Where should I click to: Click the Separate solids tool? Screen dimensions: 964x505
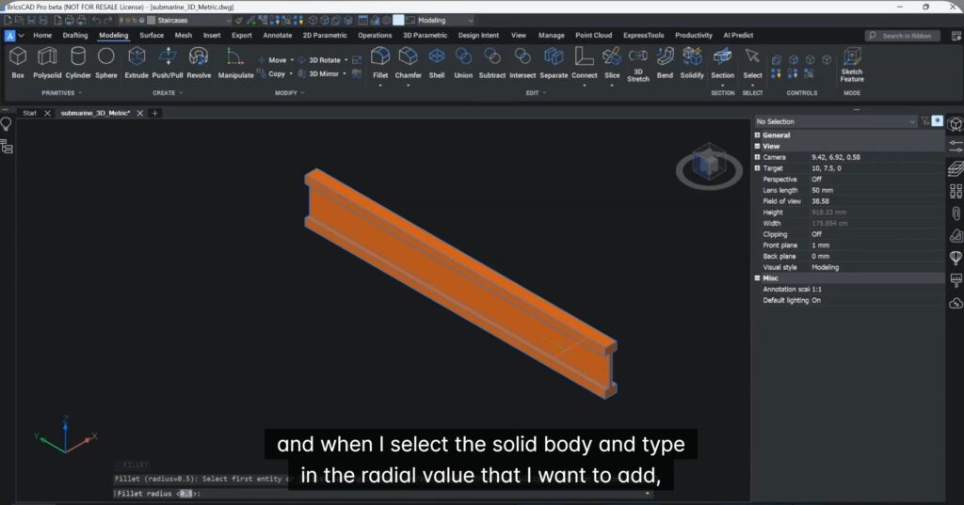554,63
